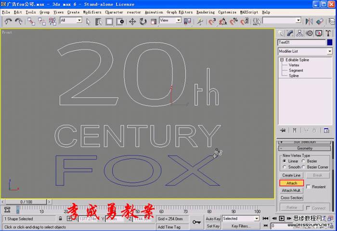Click the Mirror Selected Objects icon

click(309, 22)
